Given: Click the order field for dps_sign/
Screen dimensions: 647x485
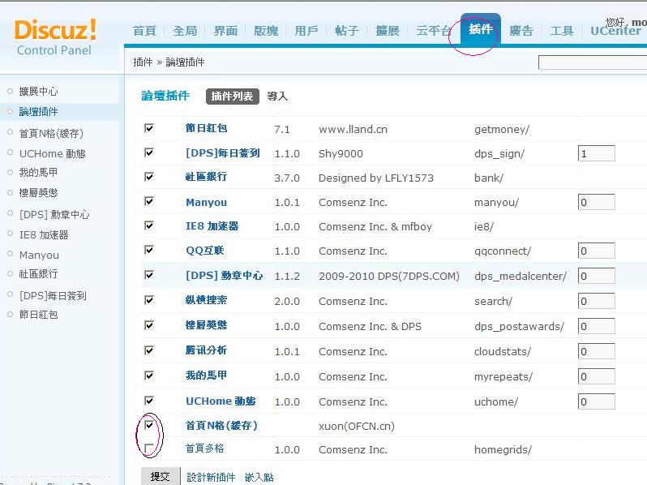Looking at the screenshot, I should [596, 153].
